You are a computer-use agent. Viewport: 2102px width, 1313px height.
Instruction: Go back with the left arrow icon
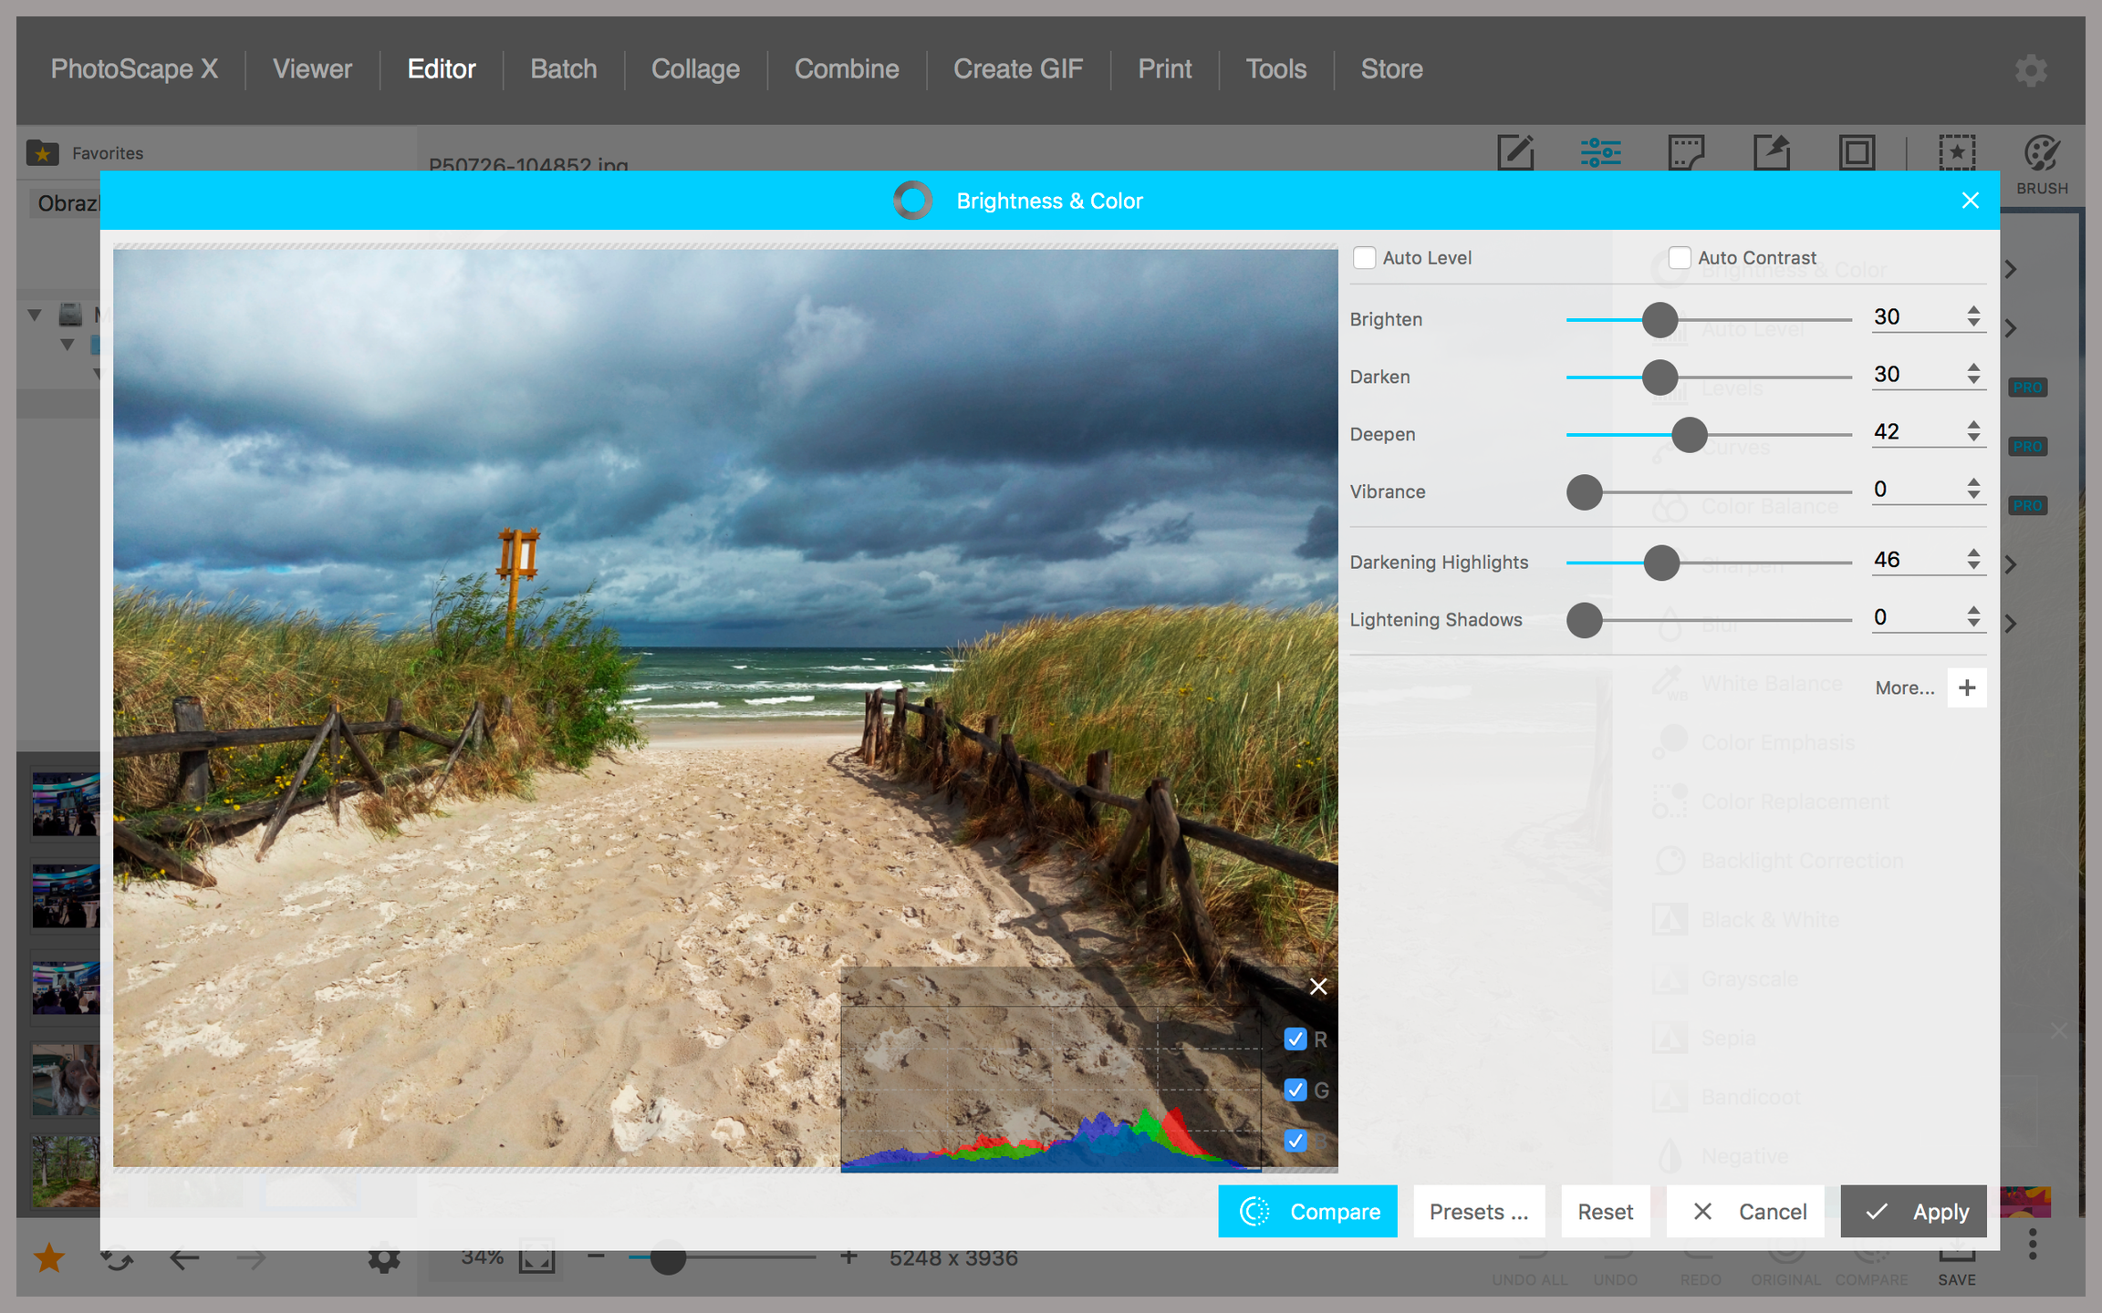(x=184, y=1258)
